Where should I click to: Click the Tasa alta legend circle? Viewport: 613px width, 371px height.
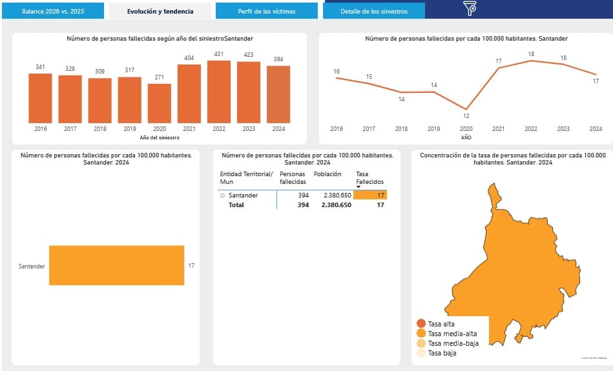click(421, 323)
